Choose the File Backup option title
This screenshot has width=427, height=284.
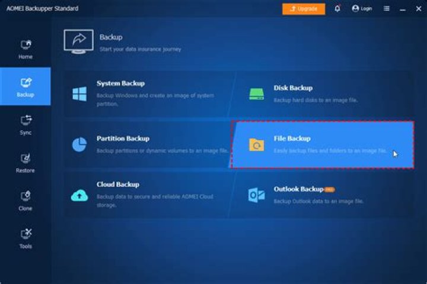click(292, 138)
